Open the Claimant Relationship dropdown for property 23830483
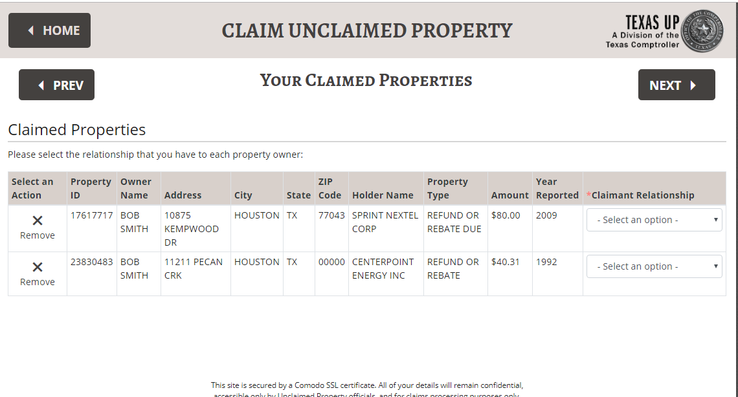The width and height of the screenshot is (738, 397). [x=654, y=266]
